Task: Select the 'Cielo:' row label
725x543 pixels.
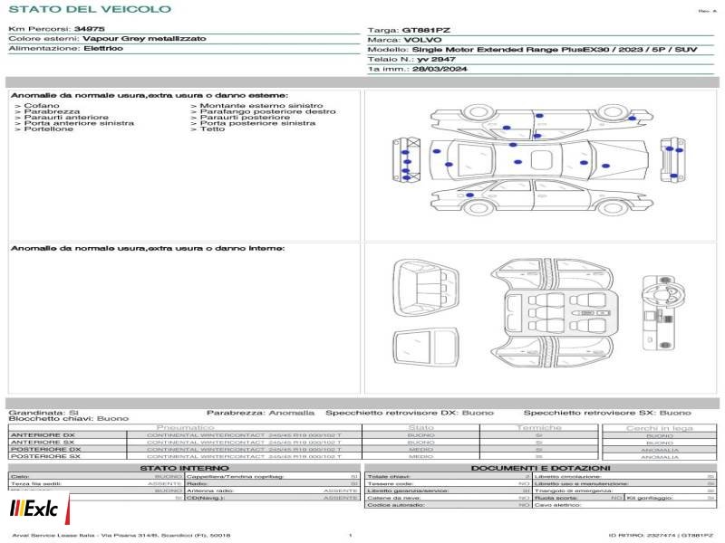Action: (20, 476)
